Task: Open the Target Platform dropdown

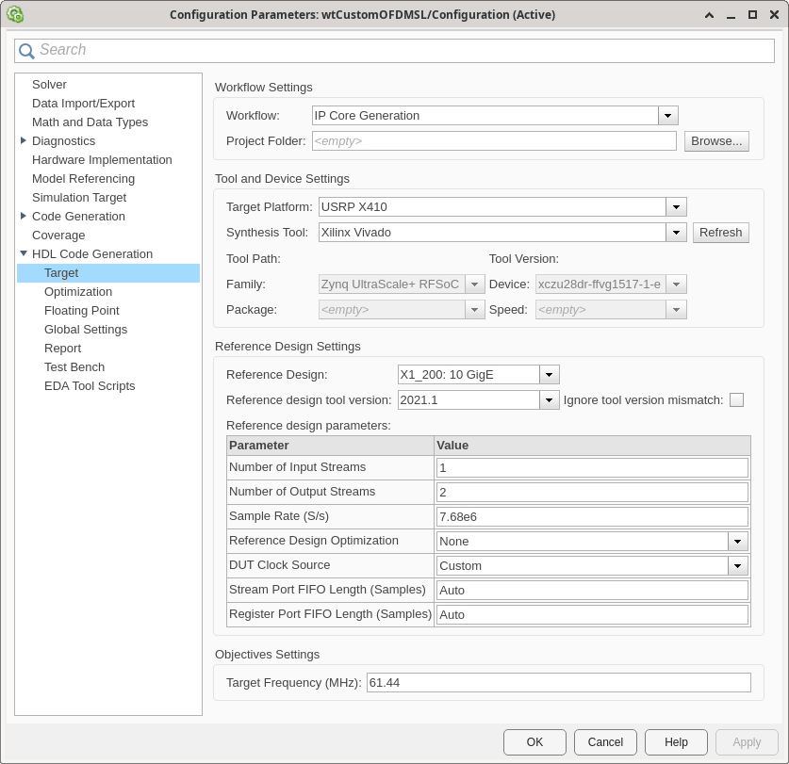Action: pos(676,206)
